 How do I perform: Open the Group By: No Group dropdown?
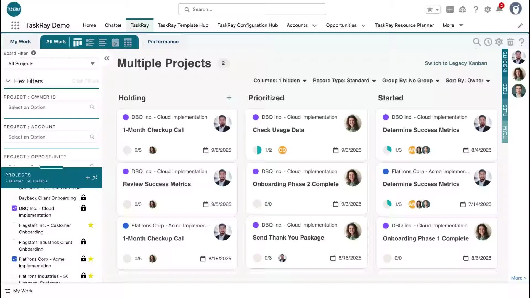(411, 81)
